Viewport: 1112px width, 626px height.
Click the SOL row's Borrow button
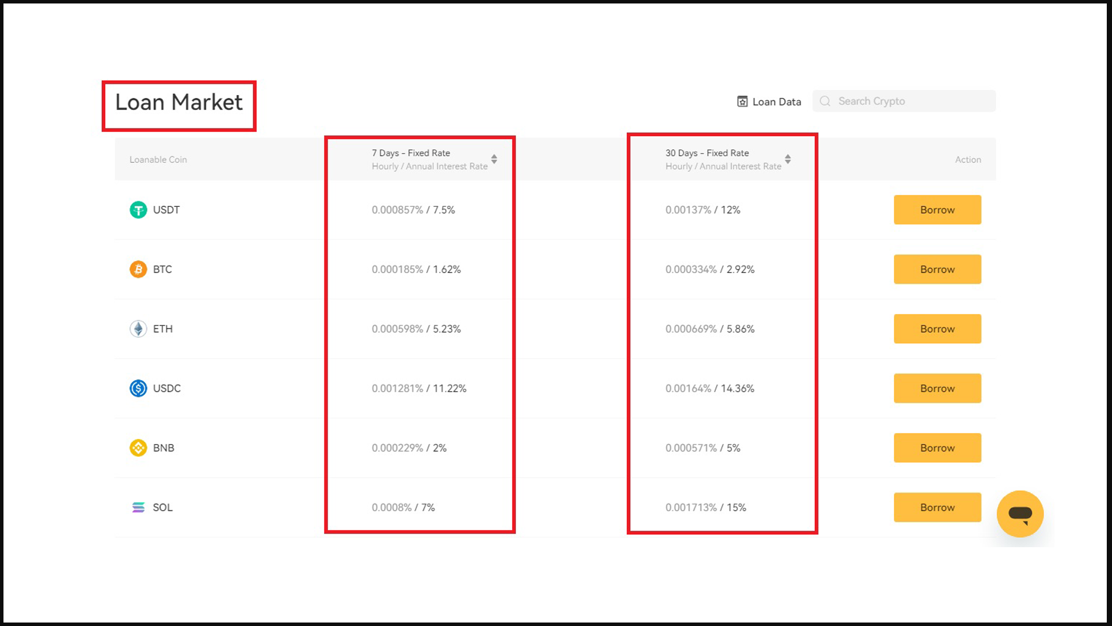click(x=937, y=508)
